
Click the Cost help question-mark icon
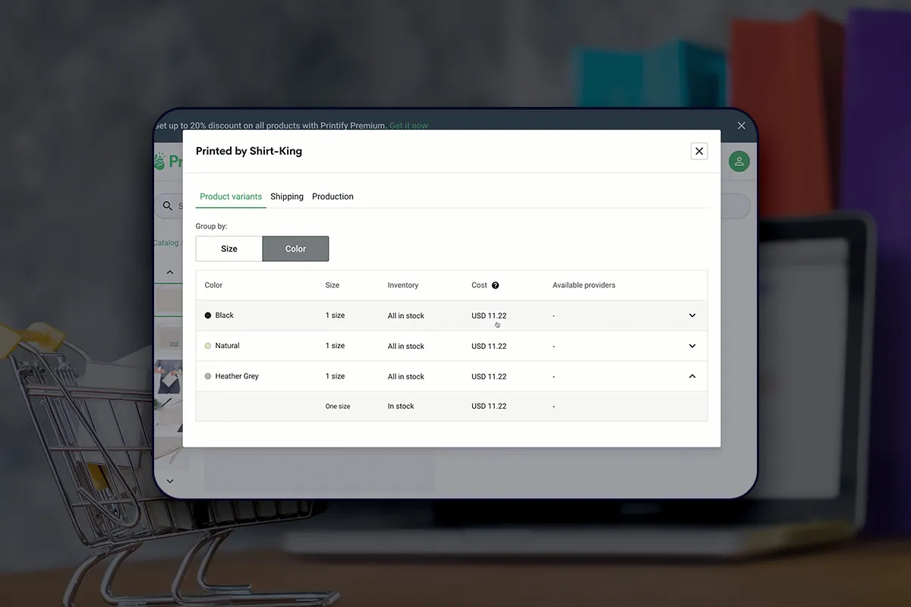(496, 285)
